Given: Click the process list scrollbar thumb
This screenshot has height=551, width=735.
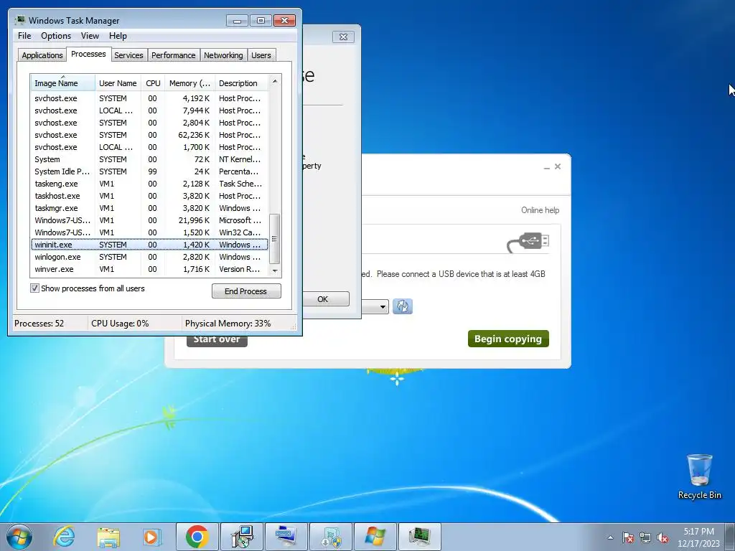Looking at the screenshot, I should pyautogui.click(x=275, y=239).
